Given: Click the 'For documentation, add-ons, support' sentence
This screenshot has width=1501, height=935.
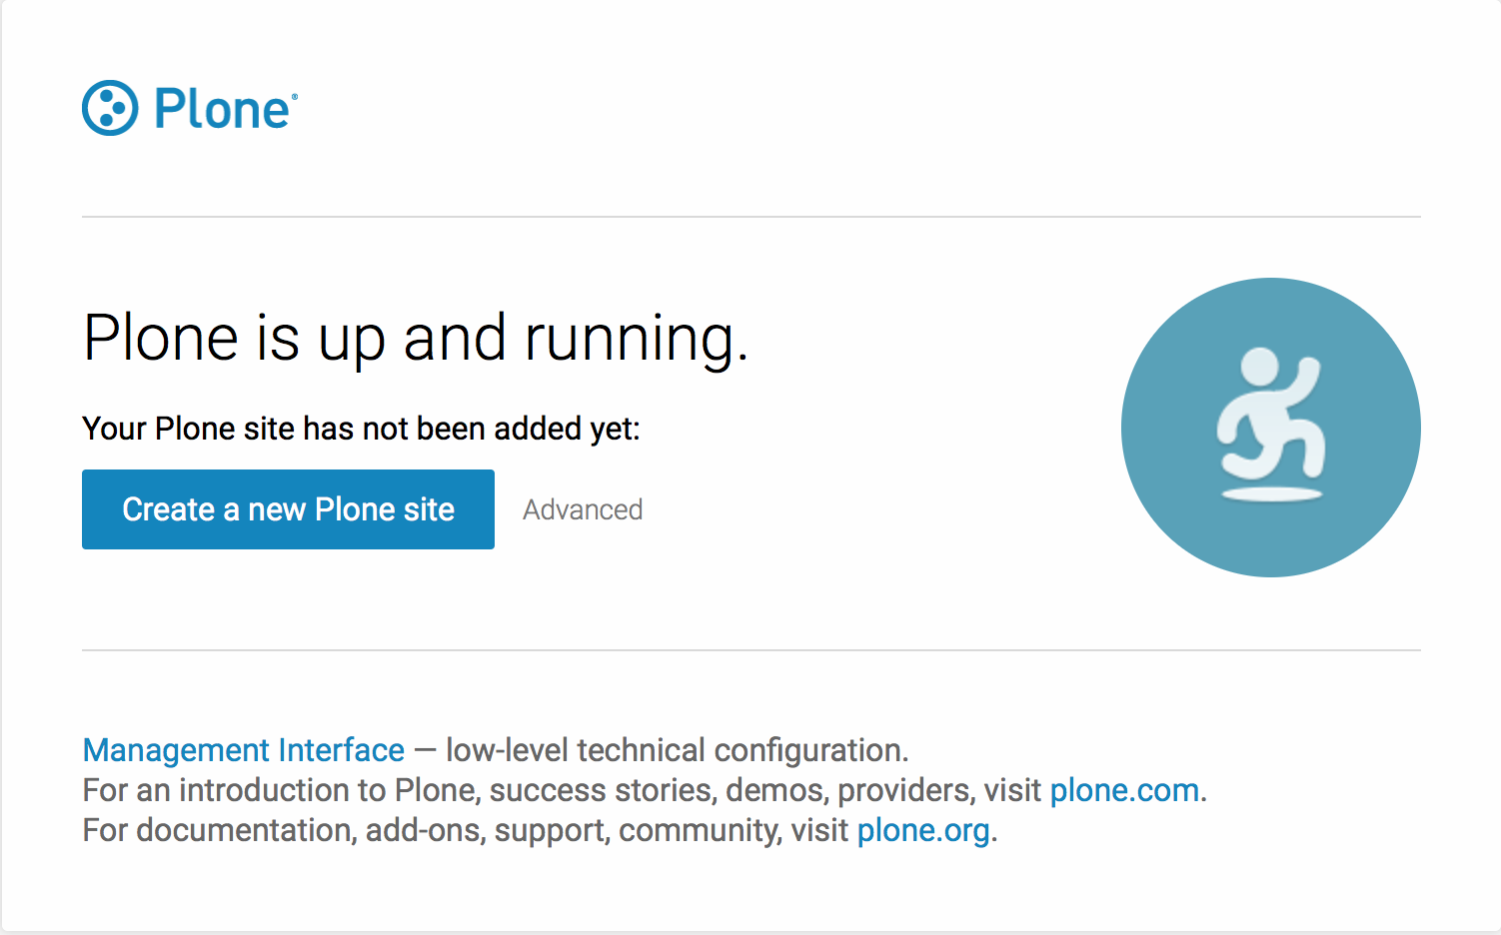Looking at the screenshot, I should click(x=465, y=830).
